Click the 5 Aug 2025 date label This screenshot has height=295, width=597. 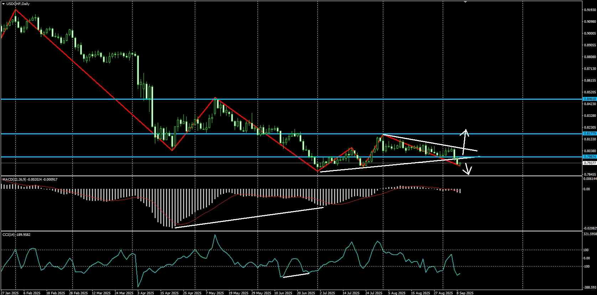[x=397, y=293]
